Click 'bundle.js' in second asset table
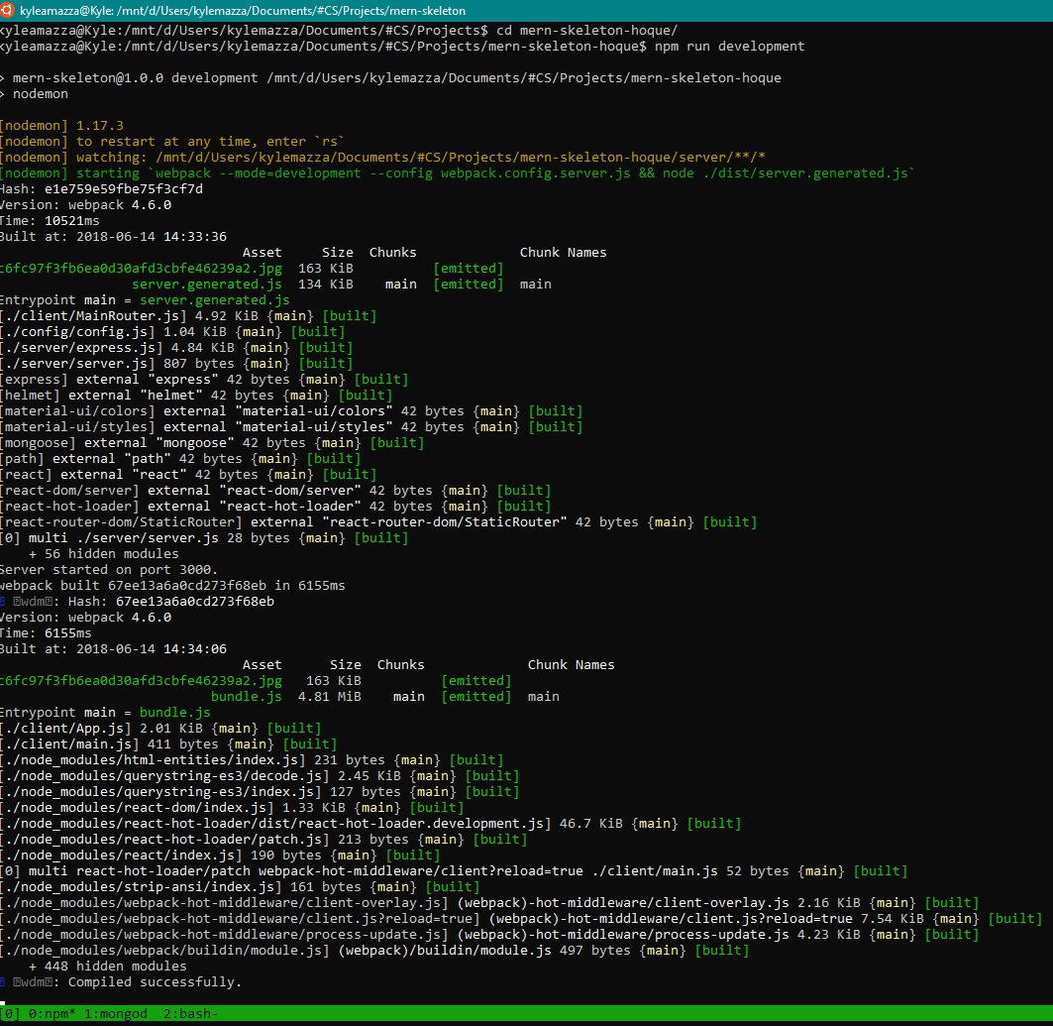The width and height of the screenshot is (1053, 1026). pos(247,697)
